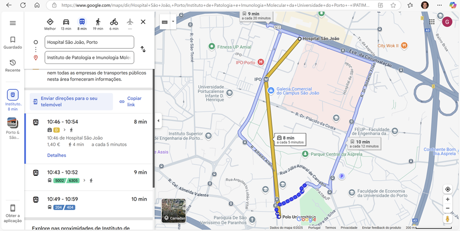Click the IPO-Porto hospital marker
Screen dimensions: 460x231
tap(260, 62)
